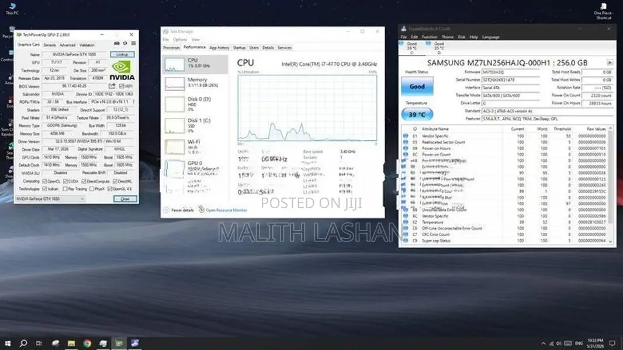Show hidden system tray icons chevron
Screen dimensions: 623x350
tap(543, 343)
